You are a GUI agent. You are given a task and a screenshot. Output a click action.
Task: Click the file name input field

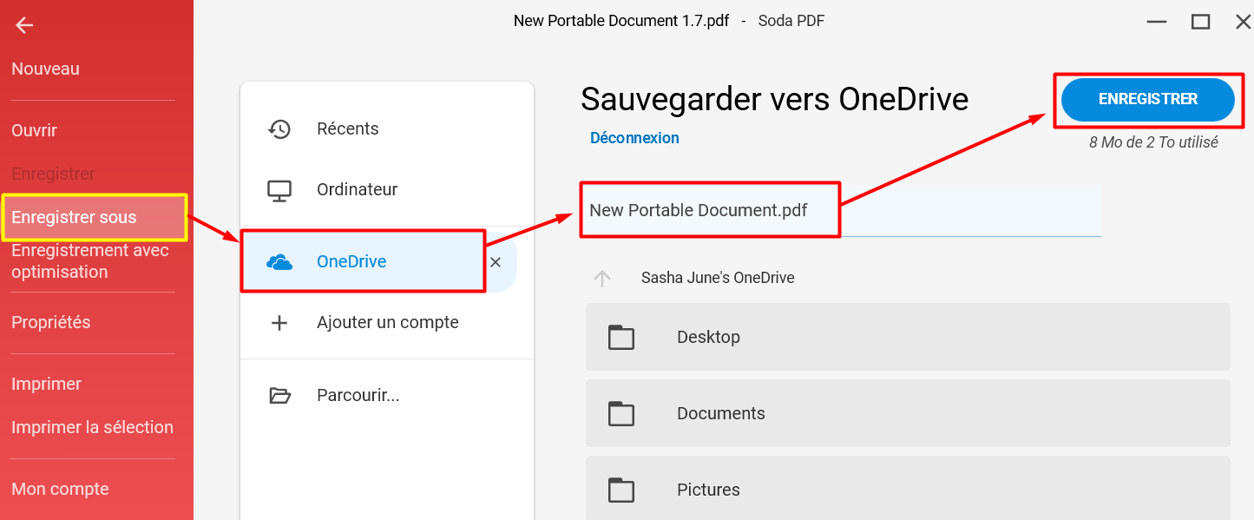click(841, 210)
